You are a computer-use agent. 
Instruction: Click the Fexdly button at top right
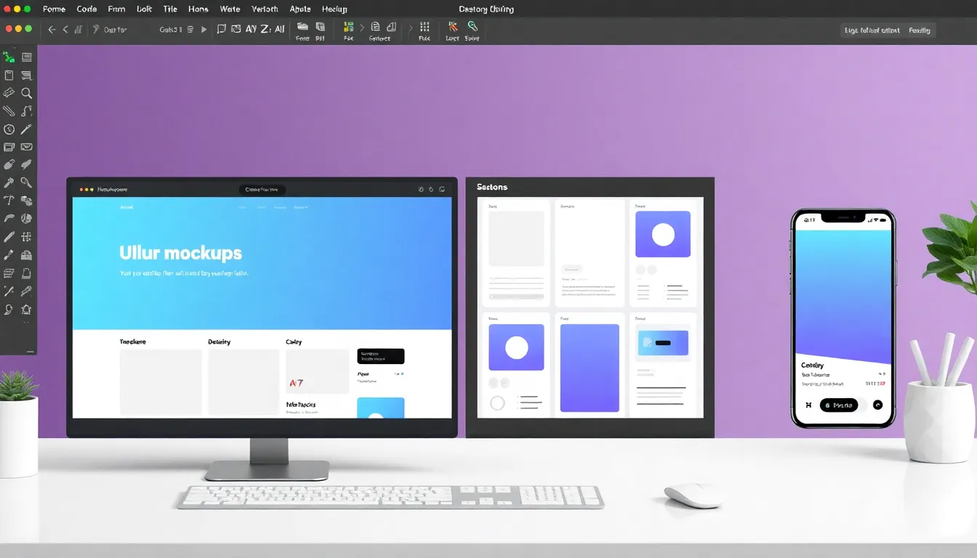[920, 30]
